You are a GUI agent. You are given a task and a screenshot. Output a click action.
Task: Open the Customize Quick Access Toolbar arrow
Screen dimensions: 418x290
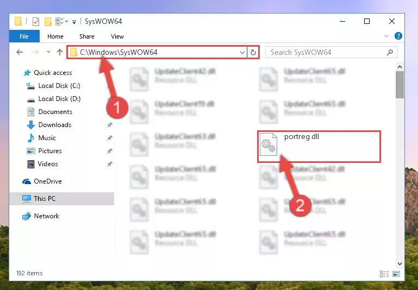click(74, 22)
